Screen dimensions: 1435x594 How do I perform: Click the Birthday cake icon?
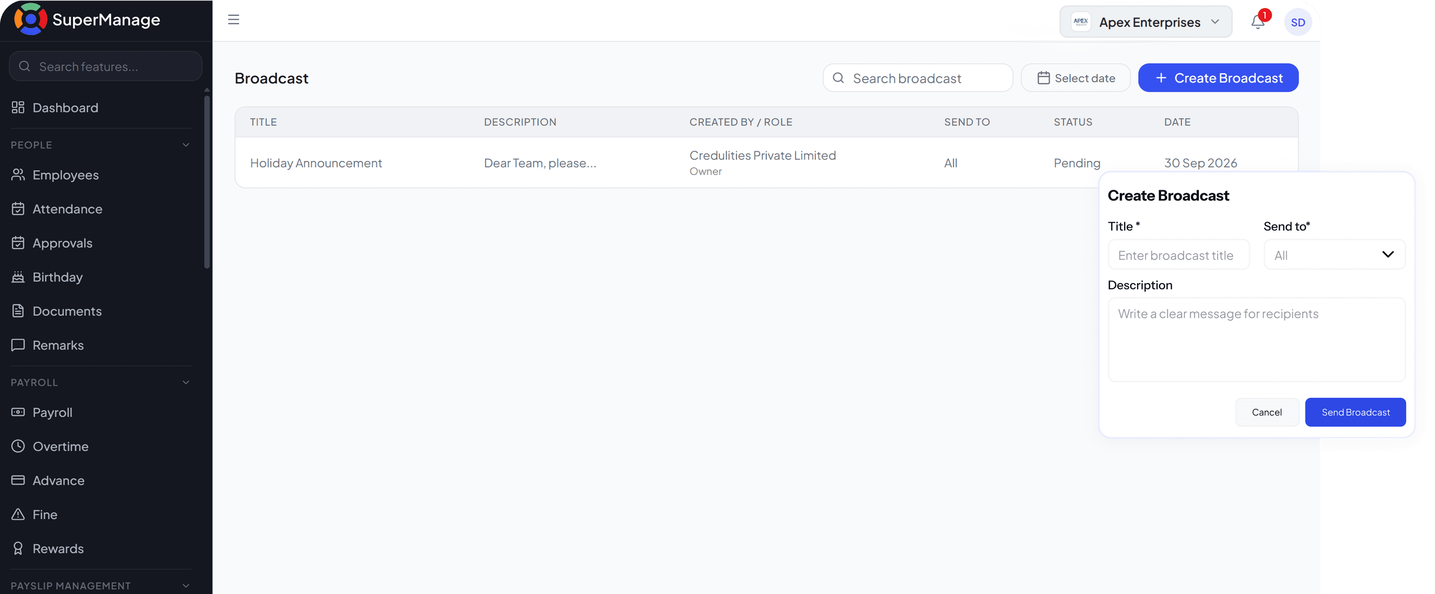(18, 277)
